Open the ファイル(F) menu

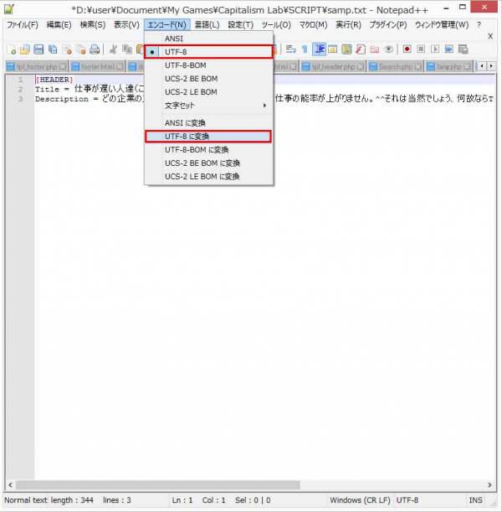(x=23, y=25)
